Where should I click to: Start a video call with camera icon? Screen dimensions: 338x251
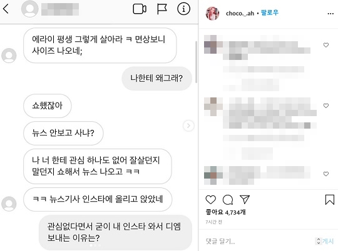140,9
